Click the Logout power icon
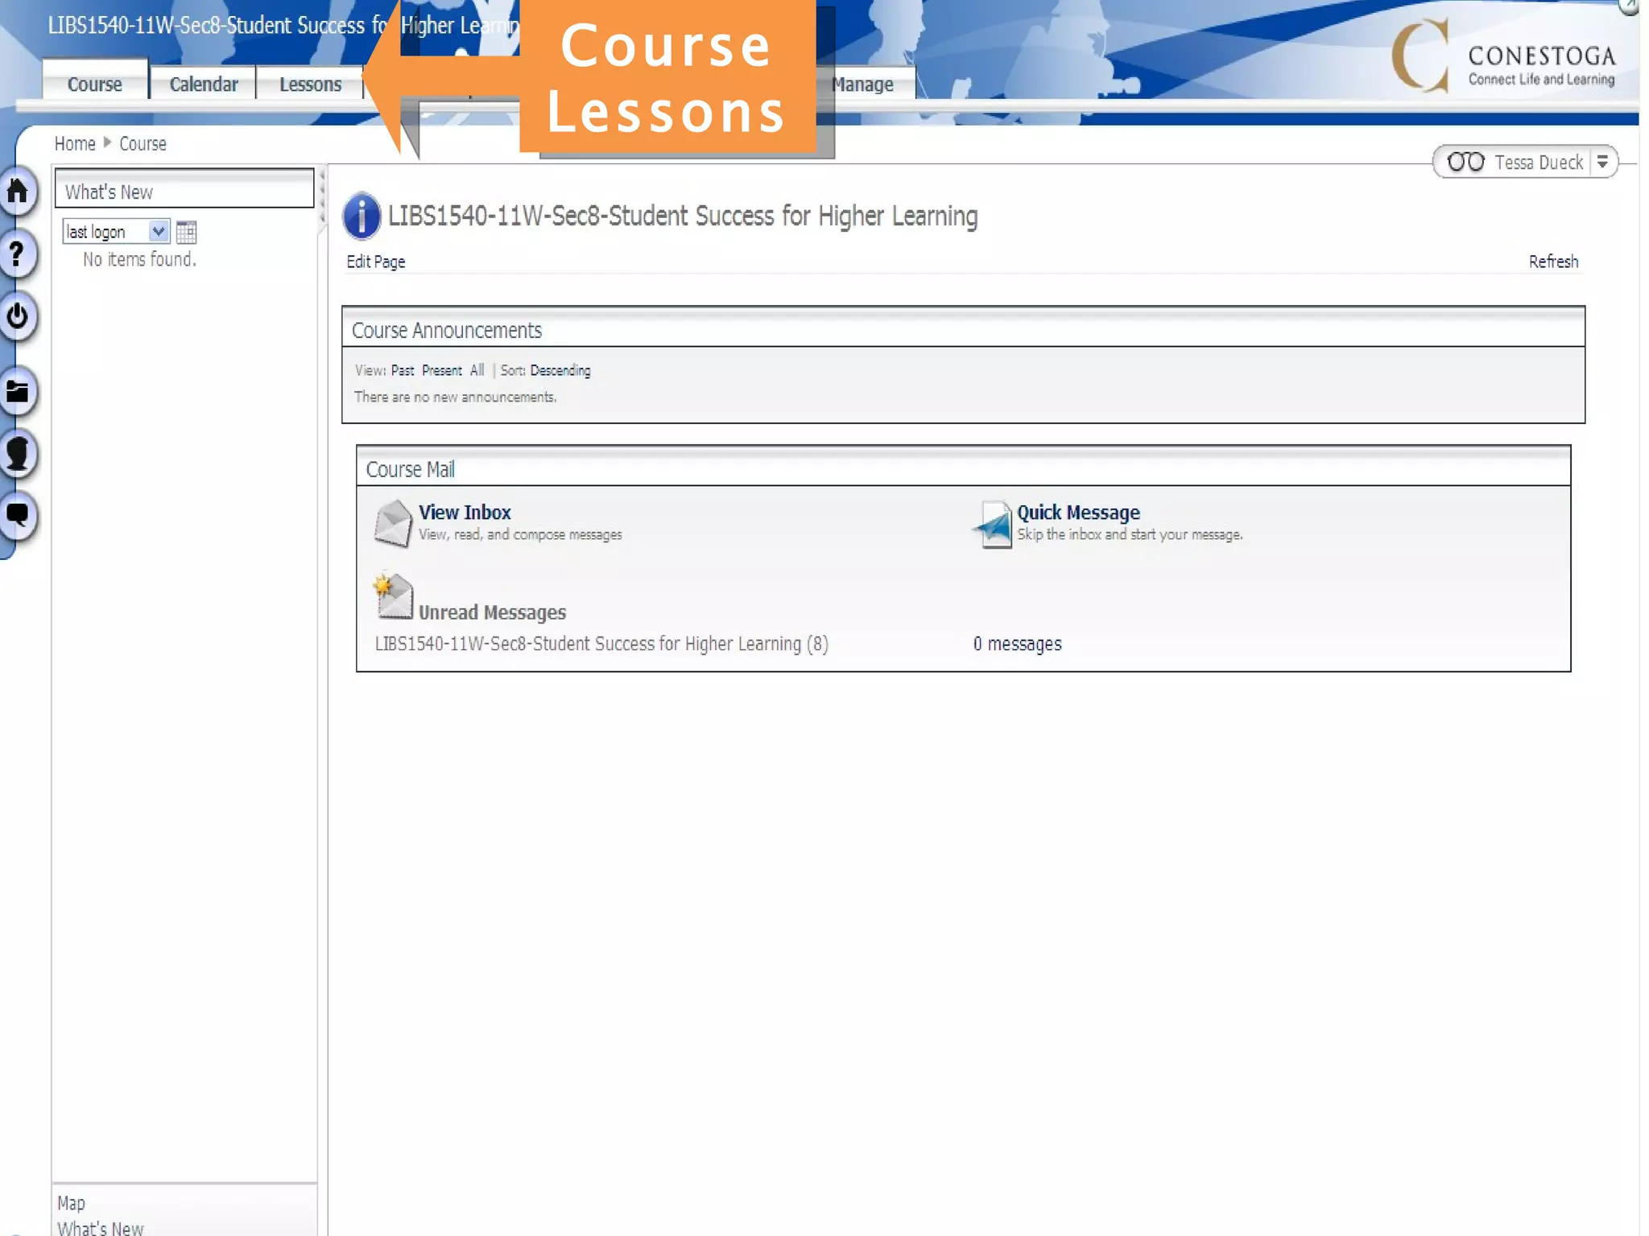Viewport: 1649px width, 1236px height. click(16, 316)
